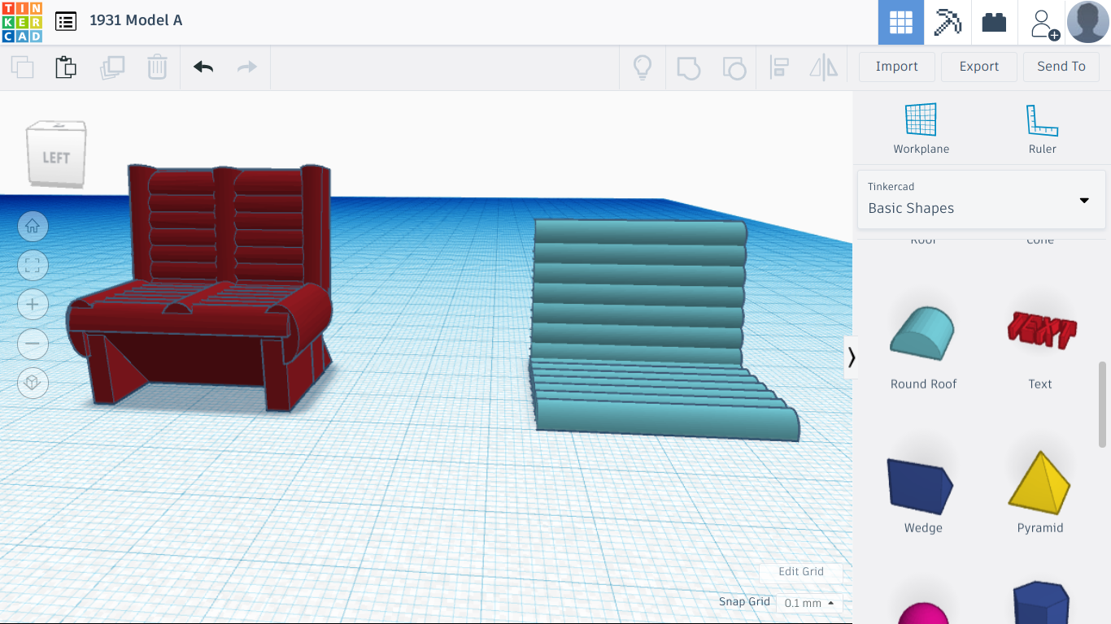Open the Snap Grid value dropdown

coord(808,602)
